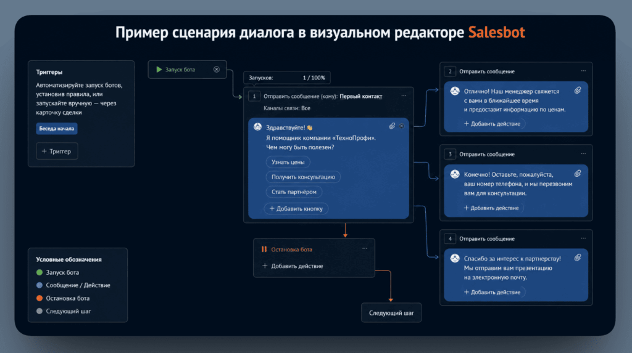Viewport: 632px width, 353px height.
Task: Click the Запуск бота block label
Action: click(x=180, y=70)
